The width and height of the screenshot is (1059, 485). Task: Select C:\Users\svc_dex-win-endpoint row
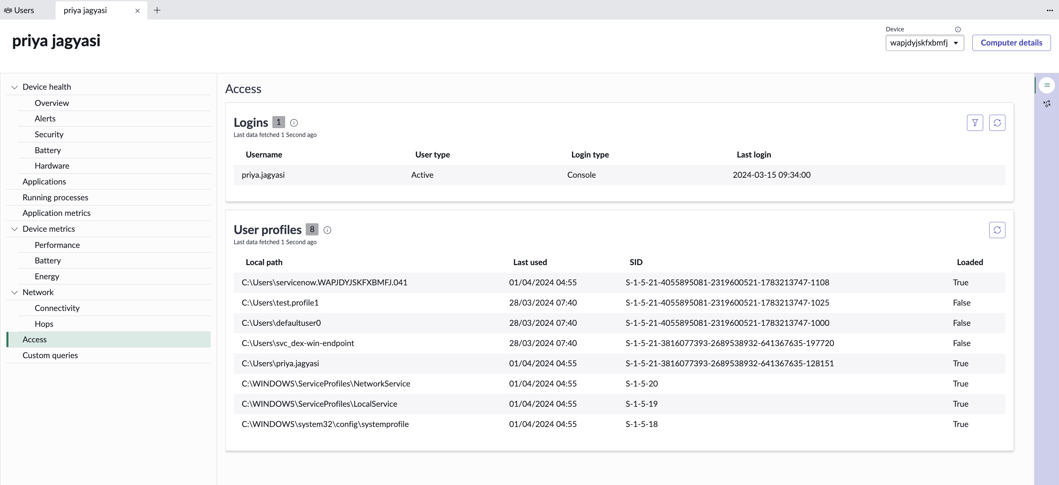pyautogui.click(x=619, y=343)
